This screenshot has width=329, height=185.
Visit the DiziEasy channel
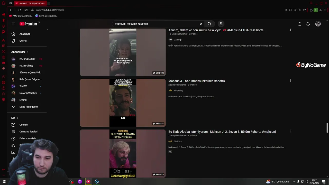pyautogui.click(x=178, y=141)
